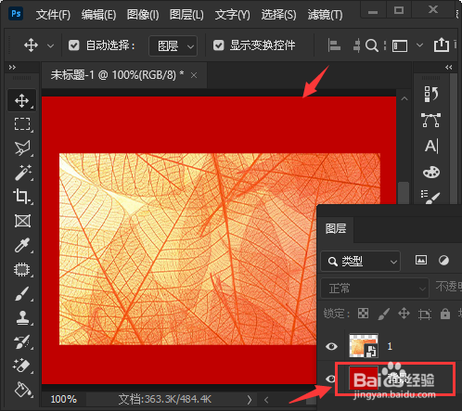Filter layers by adjustment layer icon
Image resolution: width=462 pixels, height=411 pixels.
click(x=443, y=261)
